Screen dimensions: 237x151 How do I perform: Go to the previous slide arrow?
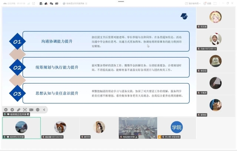pyautogui.click(x=6, y=110)
